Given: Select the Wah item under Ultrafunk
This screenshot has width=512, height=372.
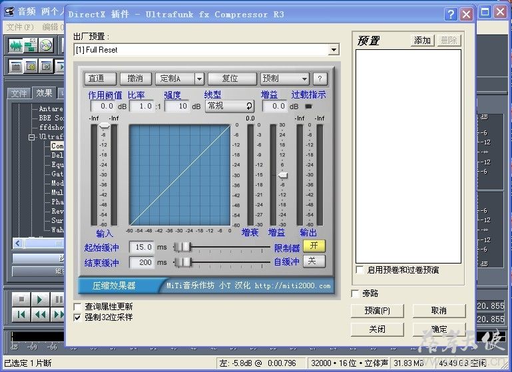Looking at the screenshot, I should coord(57,230).
